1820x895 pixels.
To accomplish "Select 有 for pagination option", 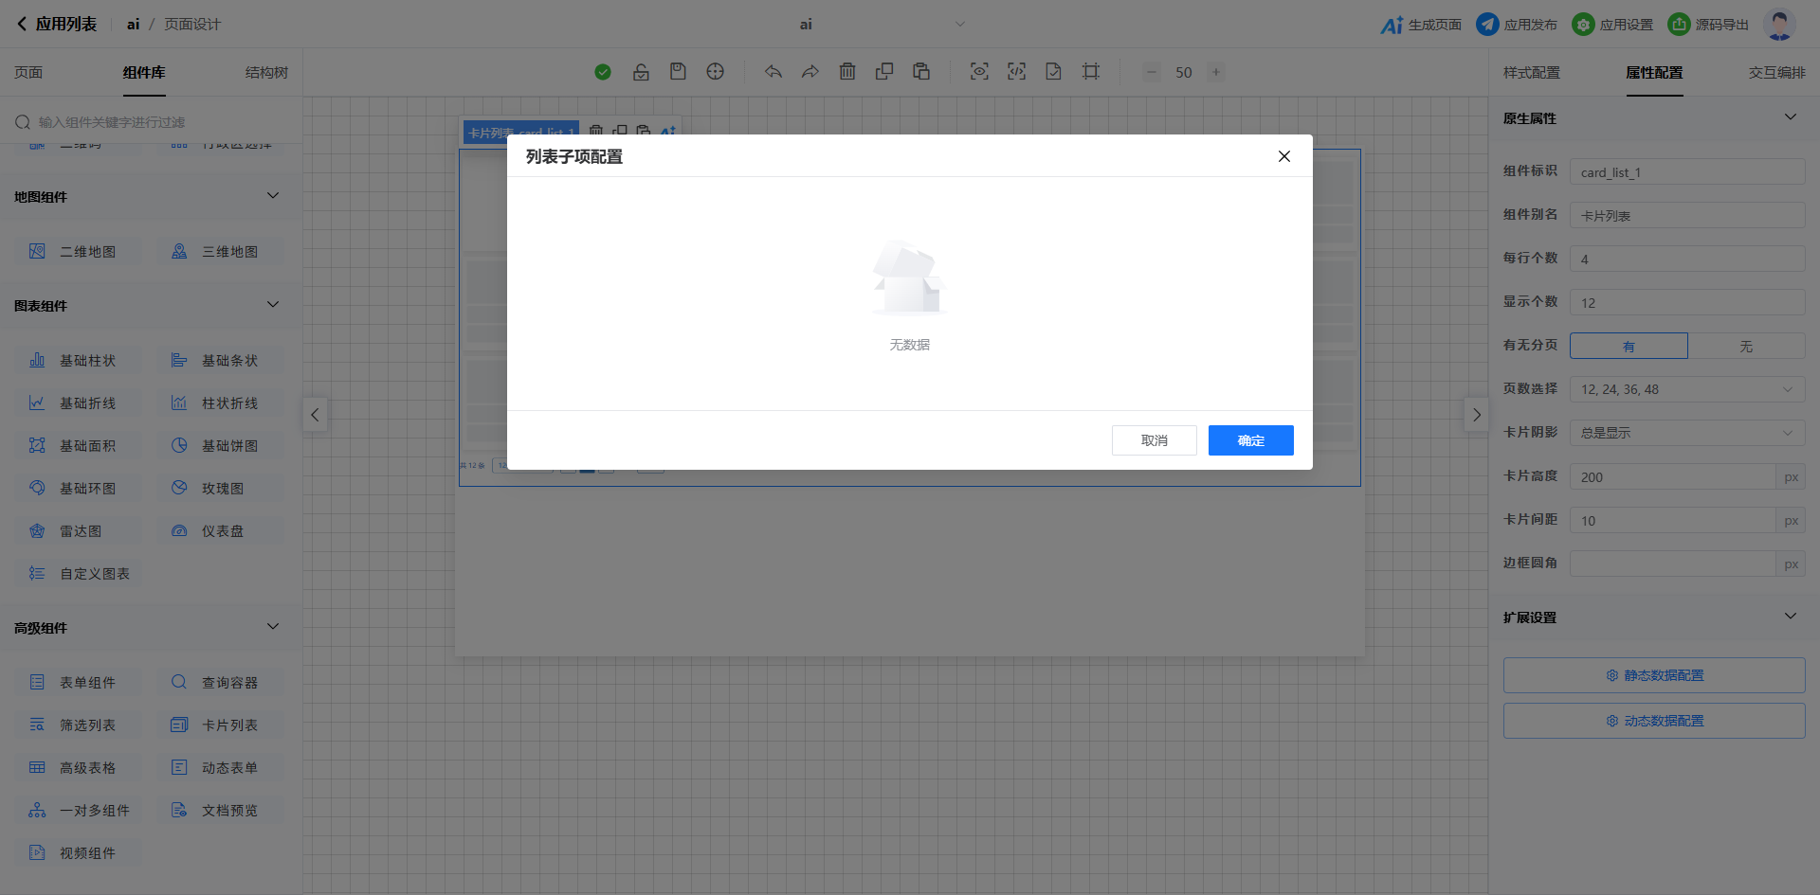I will pos(1629,346).
